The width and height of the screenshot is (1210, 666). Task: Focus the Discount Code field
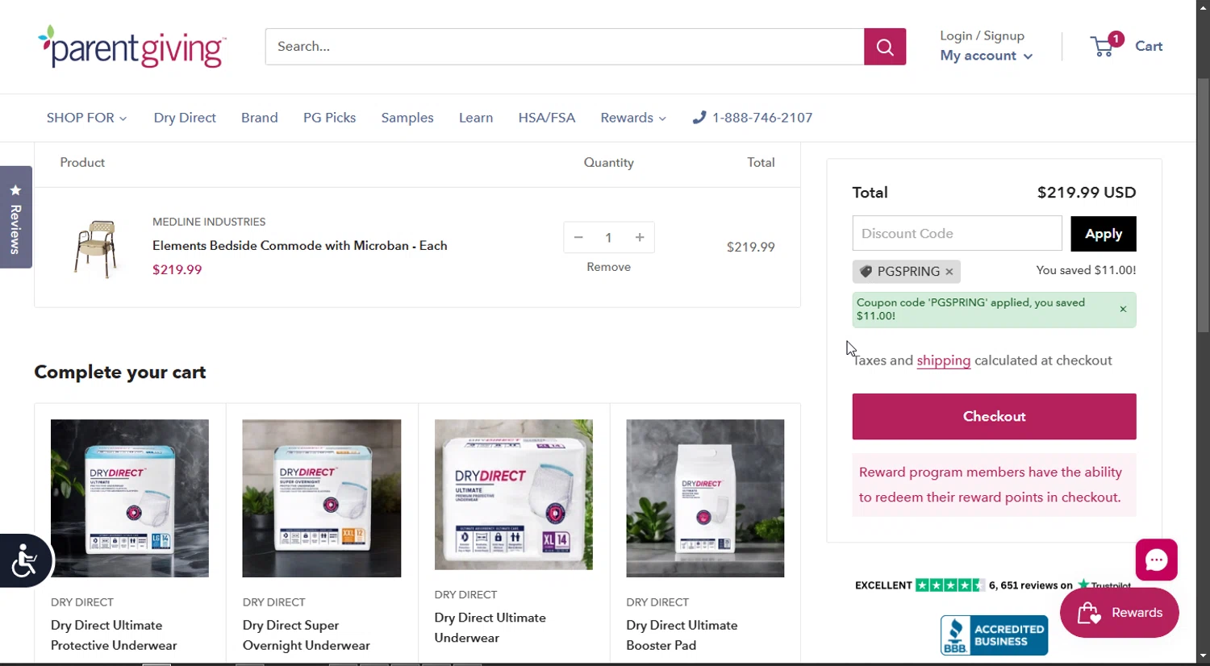click(958, 234)
